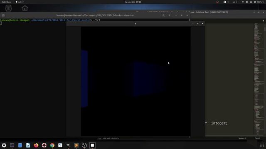Click the Sublime Text minimap

coord(259,79)
